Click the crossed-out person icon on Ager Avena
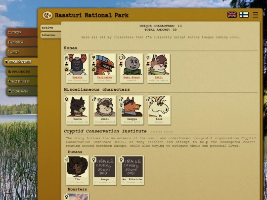This screenshot has width=267, height=200. click(121, 64)
